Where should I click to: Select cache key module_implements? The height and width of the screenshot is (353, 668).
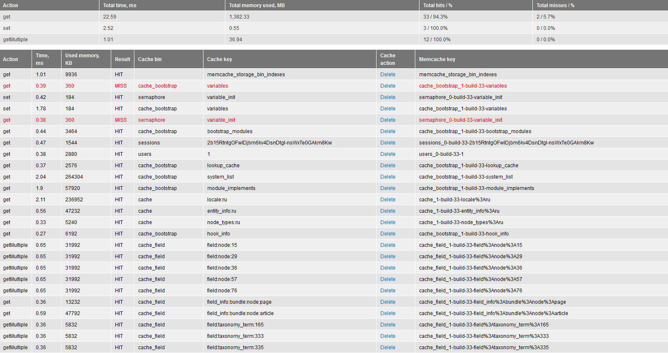coord(231,188)
